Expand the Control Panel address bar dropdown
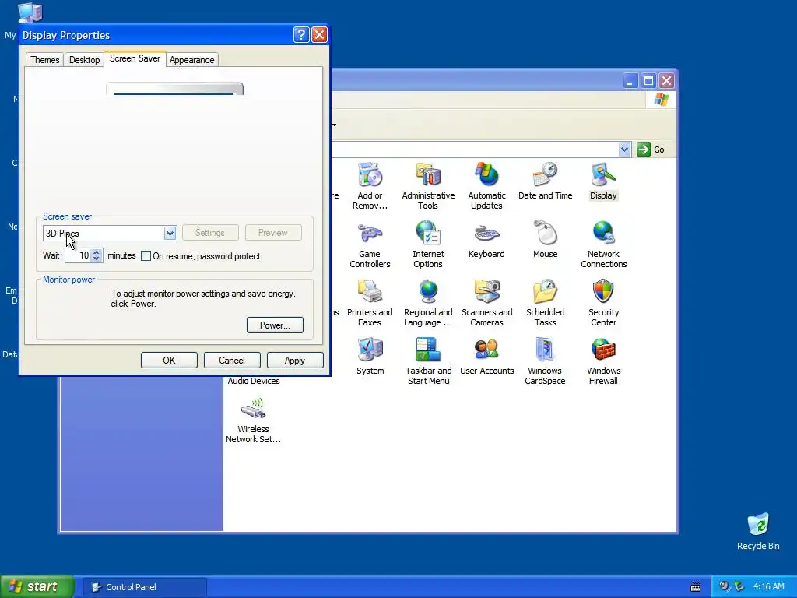Image resolution: width=797 pixels, height=598 pixels. [624, 149]
